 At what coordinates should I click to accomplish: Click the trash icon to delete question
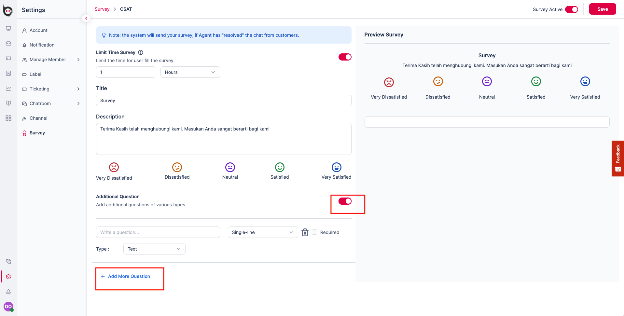305,232
